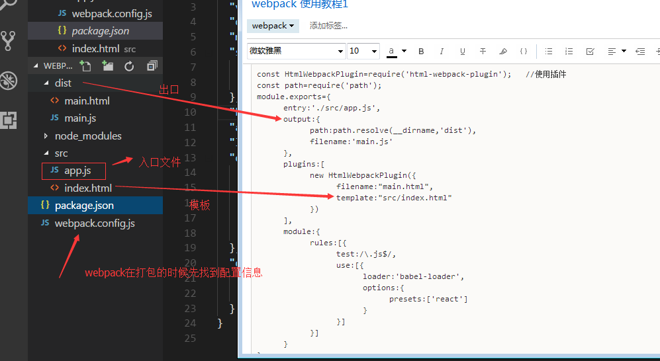
Task: Open the Source Control view
Action: pos(9,41)
